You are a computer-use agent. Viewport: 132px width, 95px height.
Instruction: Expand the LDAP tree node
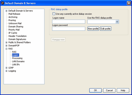point(6,68)
